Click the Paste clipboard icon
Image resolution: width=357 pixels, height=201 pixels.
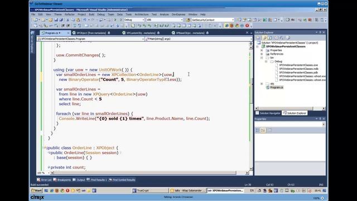pos(78,20)
